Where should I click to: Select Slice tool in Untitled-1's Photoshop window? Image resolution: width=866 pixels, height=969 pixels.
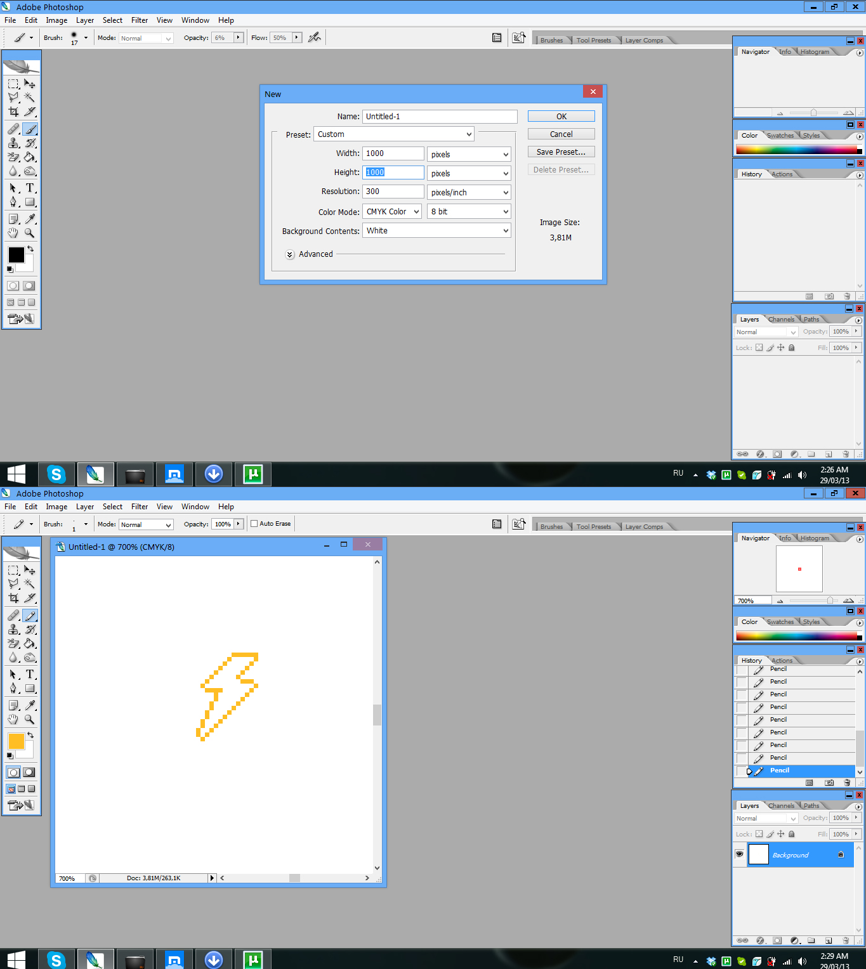point(30,598)
